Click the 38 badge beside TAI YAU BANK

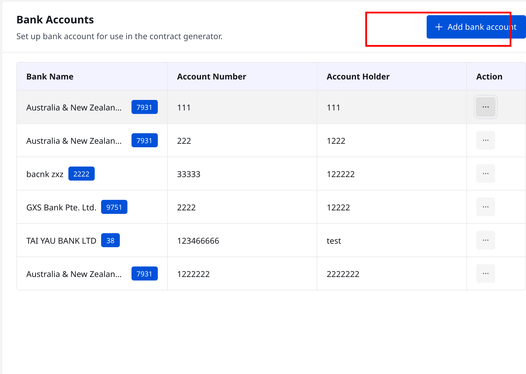[x=110, y=240]
